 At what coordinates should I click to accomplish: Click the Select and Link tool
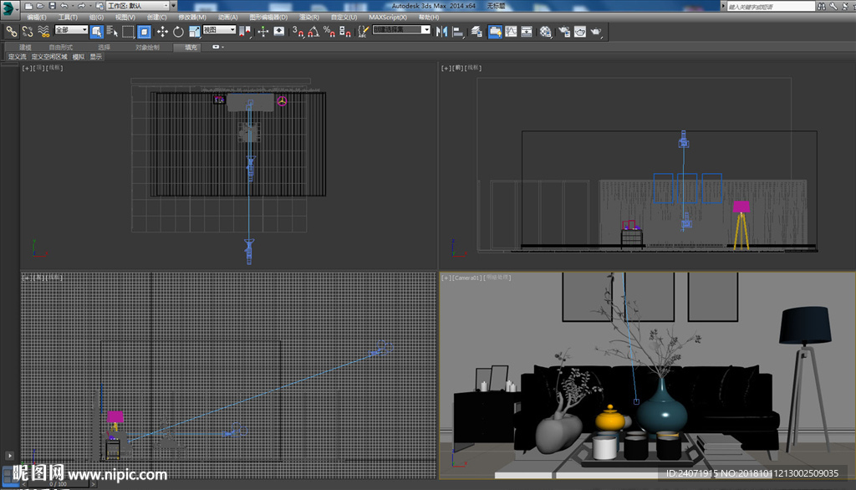click(11, 32)
